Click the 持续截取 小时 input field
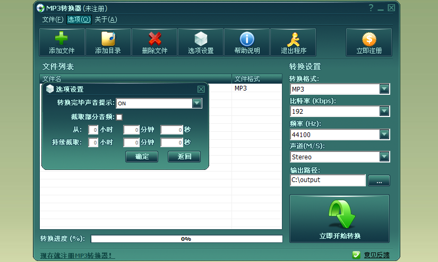This screenshot has width=438, height=262. tap(93, 142)
